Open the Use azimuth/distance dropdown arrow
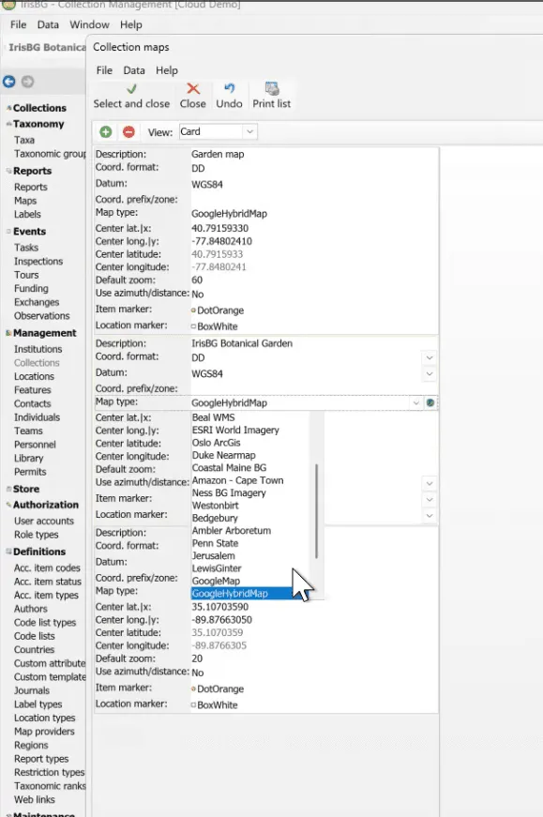This screenshot has height=817, width=543. 430,483
